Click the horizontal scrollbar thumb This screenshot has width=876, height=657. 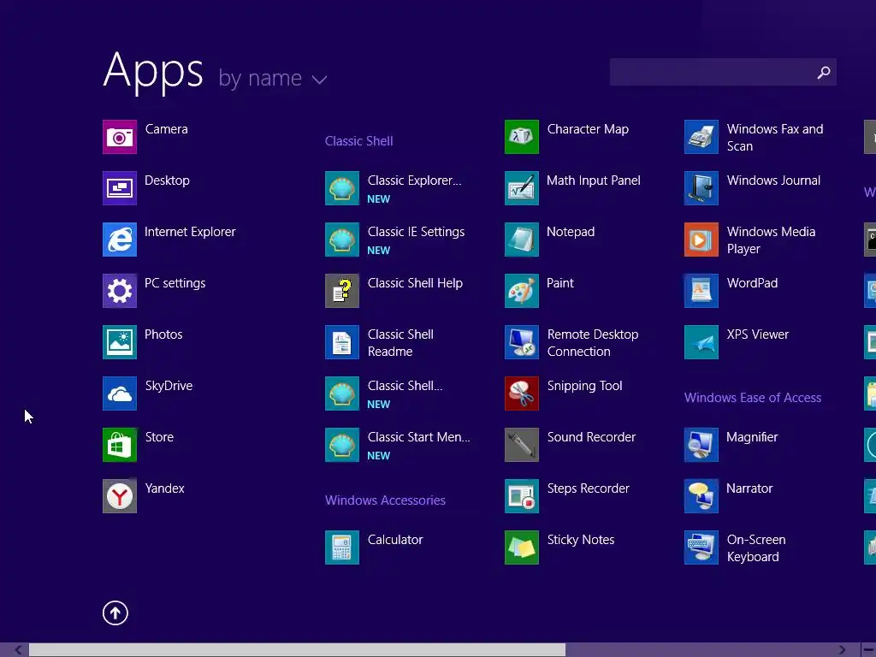(x=297, y=650)
